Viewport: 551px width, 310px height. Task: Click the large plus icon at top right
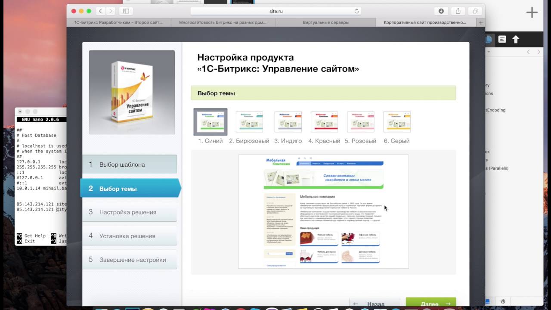pos(532,12)
